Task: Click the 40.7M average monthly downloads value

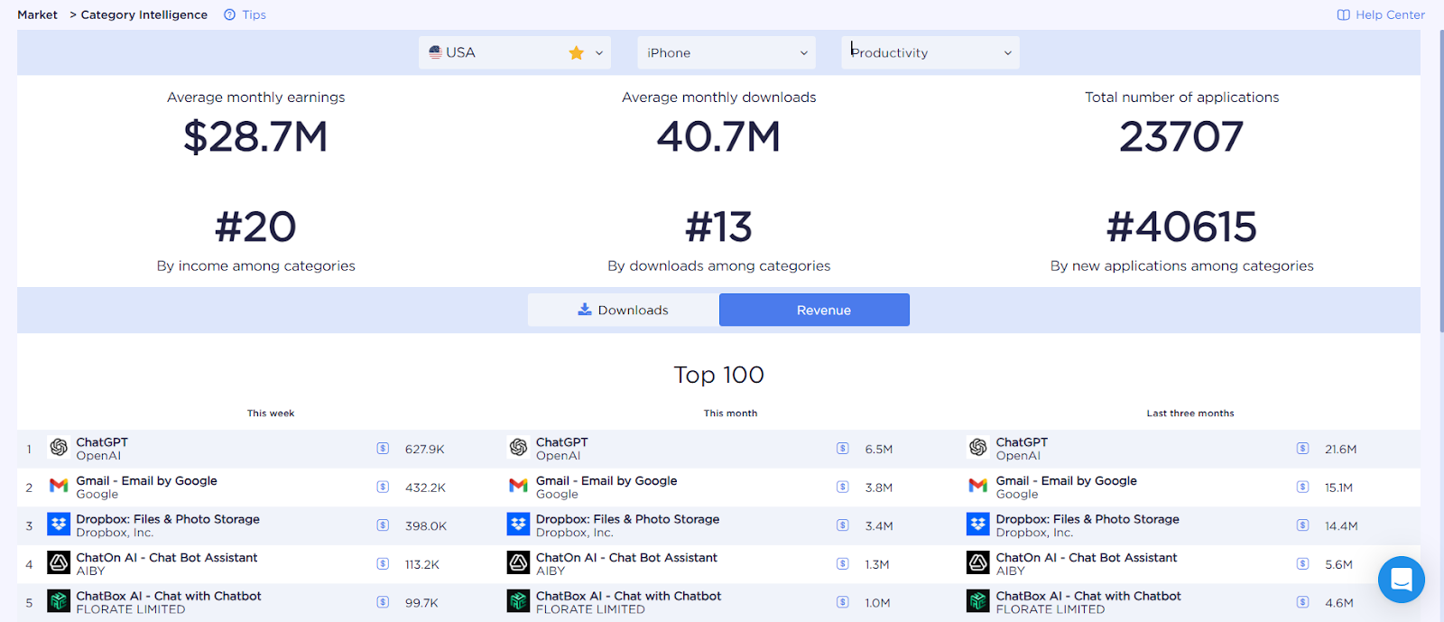Action: [x=718, y=137]
